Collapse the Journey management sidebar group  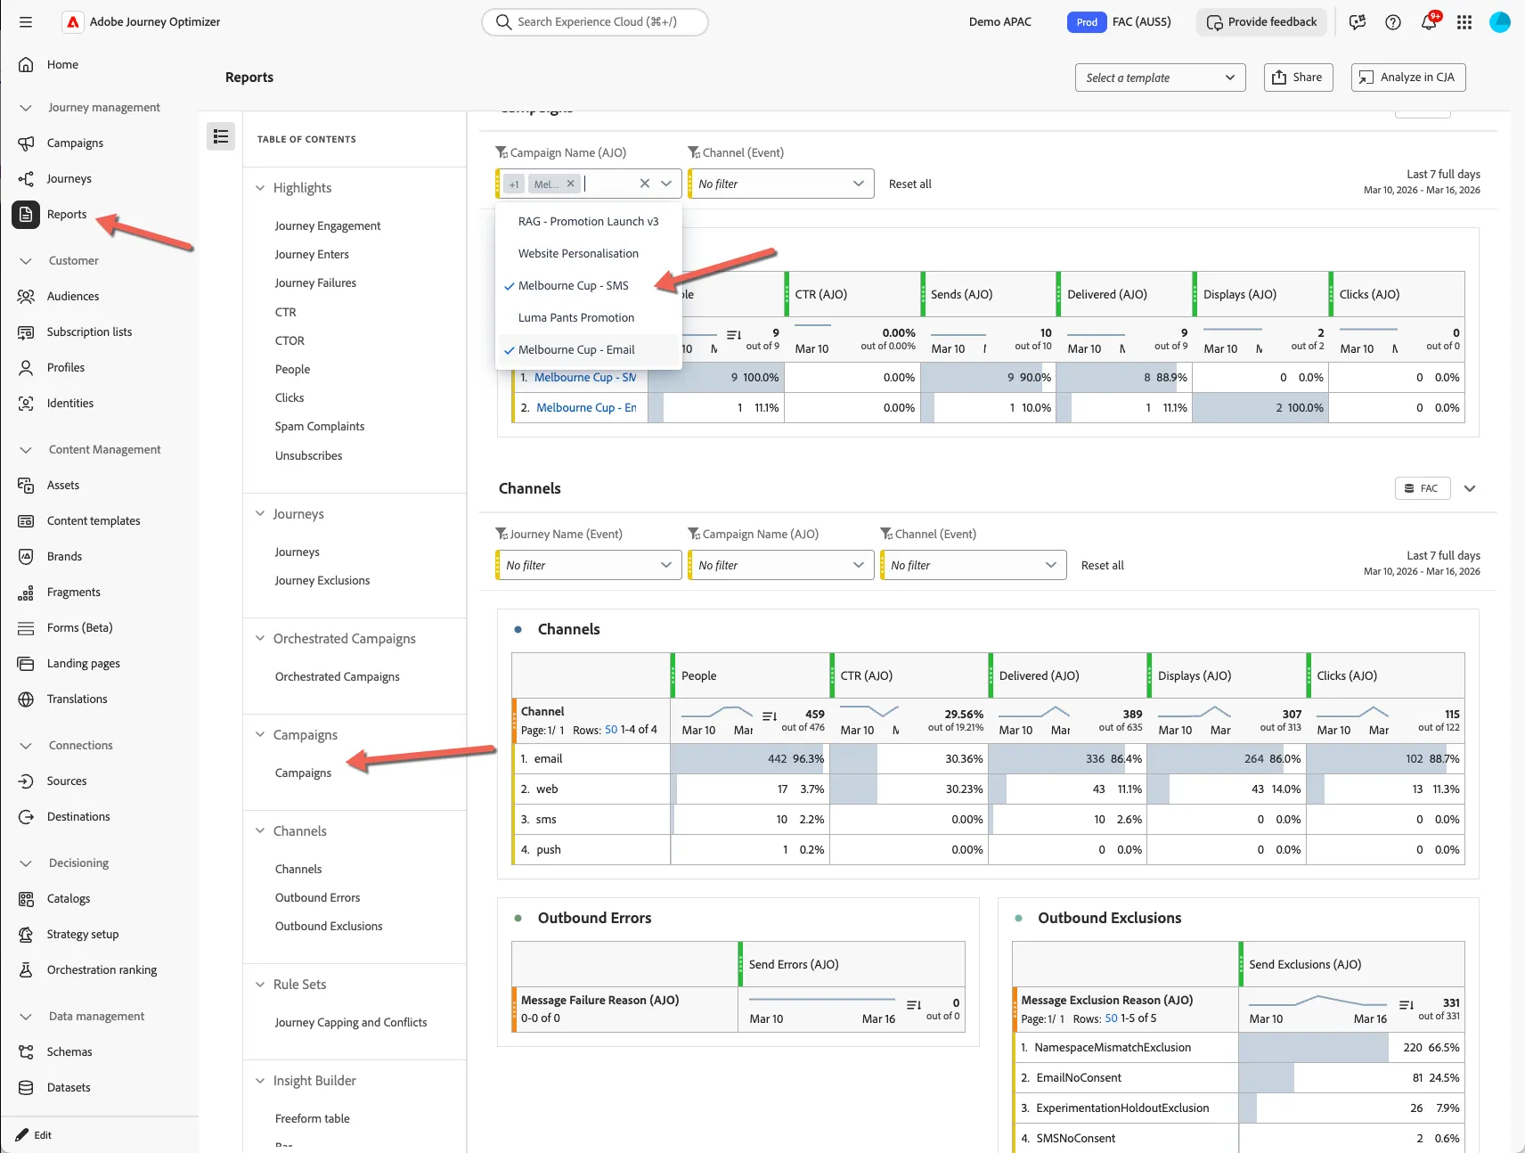tap(26, 108)
